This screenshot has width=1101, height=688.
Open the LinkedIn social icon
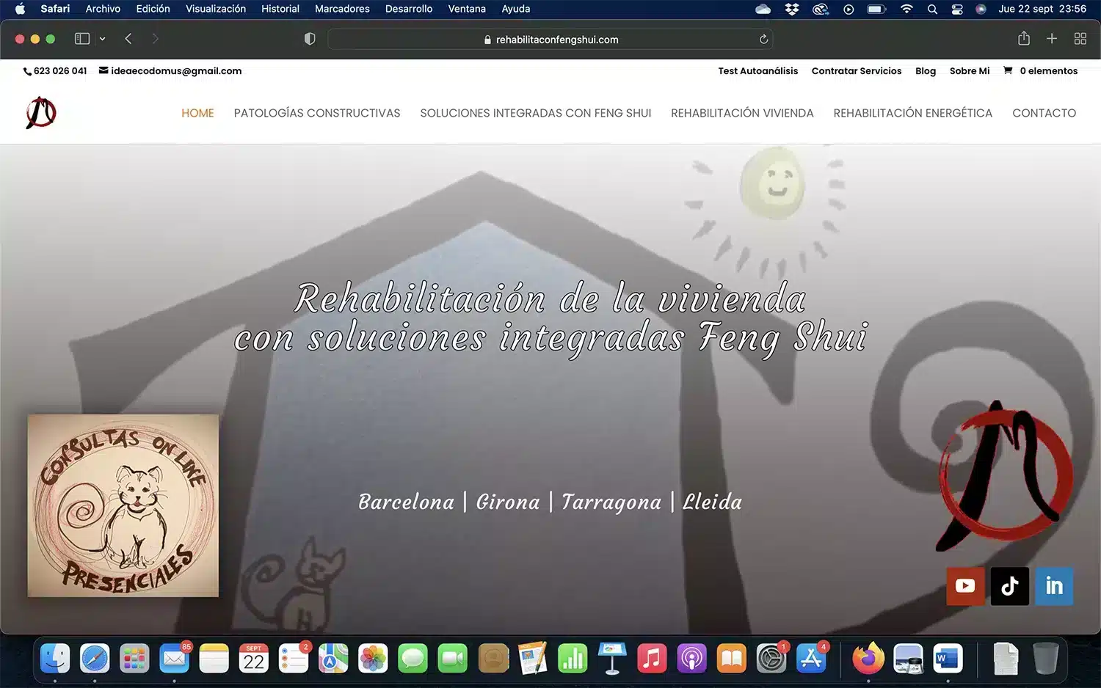coord(1054,586)
